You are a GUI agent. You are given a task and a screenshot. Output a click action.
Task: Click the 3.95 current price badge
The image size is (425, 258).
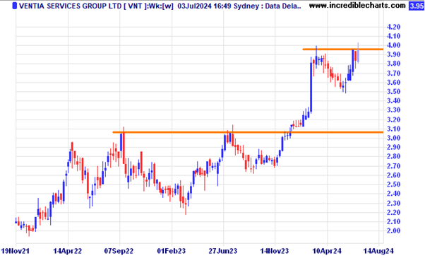point(416,6)
